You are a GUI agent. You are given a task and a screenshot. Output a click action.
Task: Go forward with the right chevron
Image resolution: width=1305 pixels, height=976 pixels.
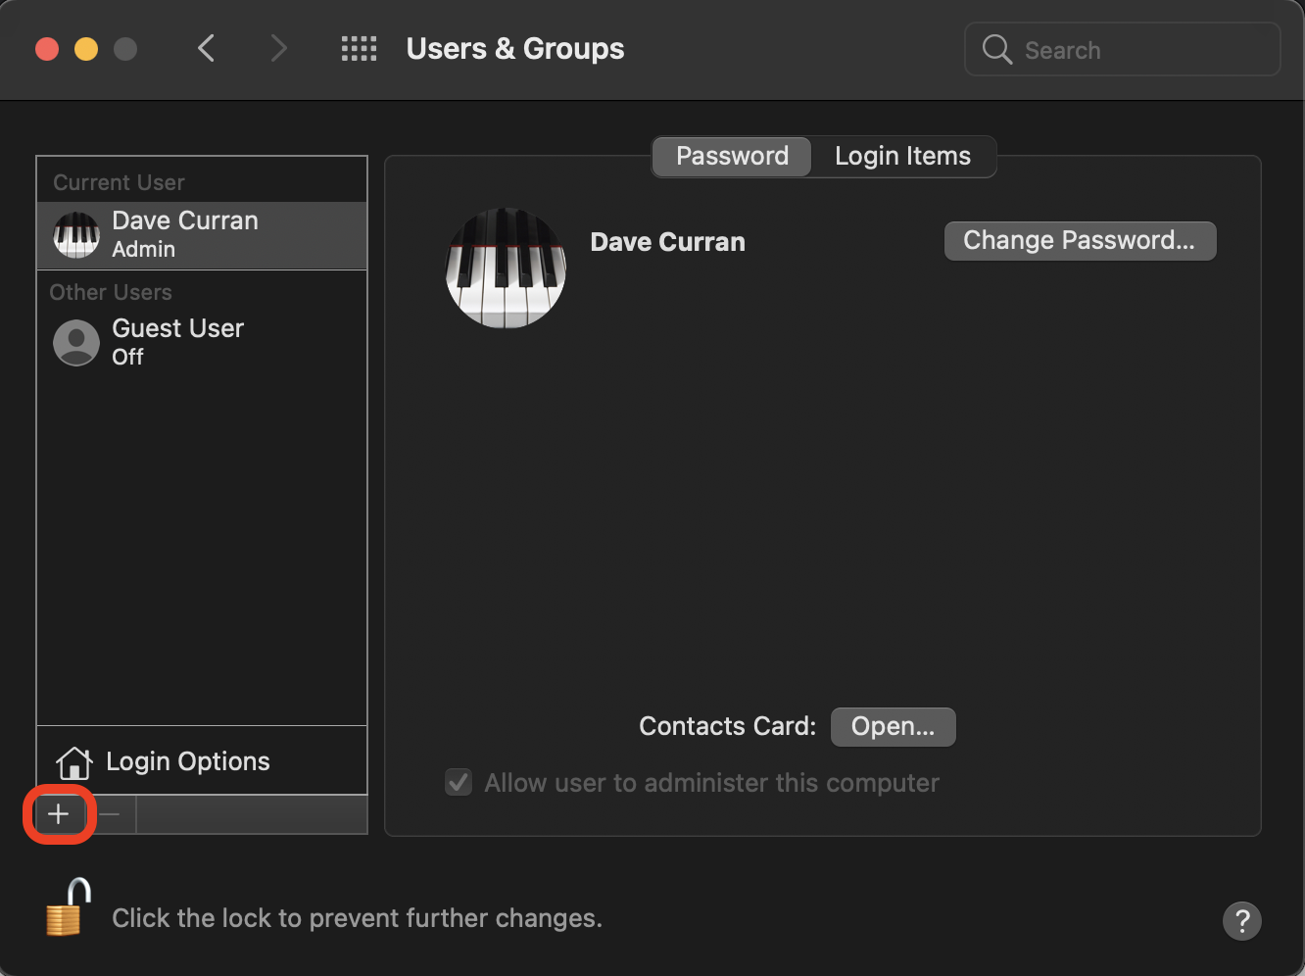279,49
